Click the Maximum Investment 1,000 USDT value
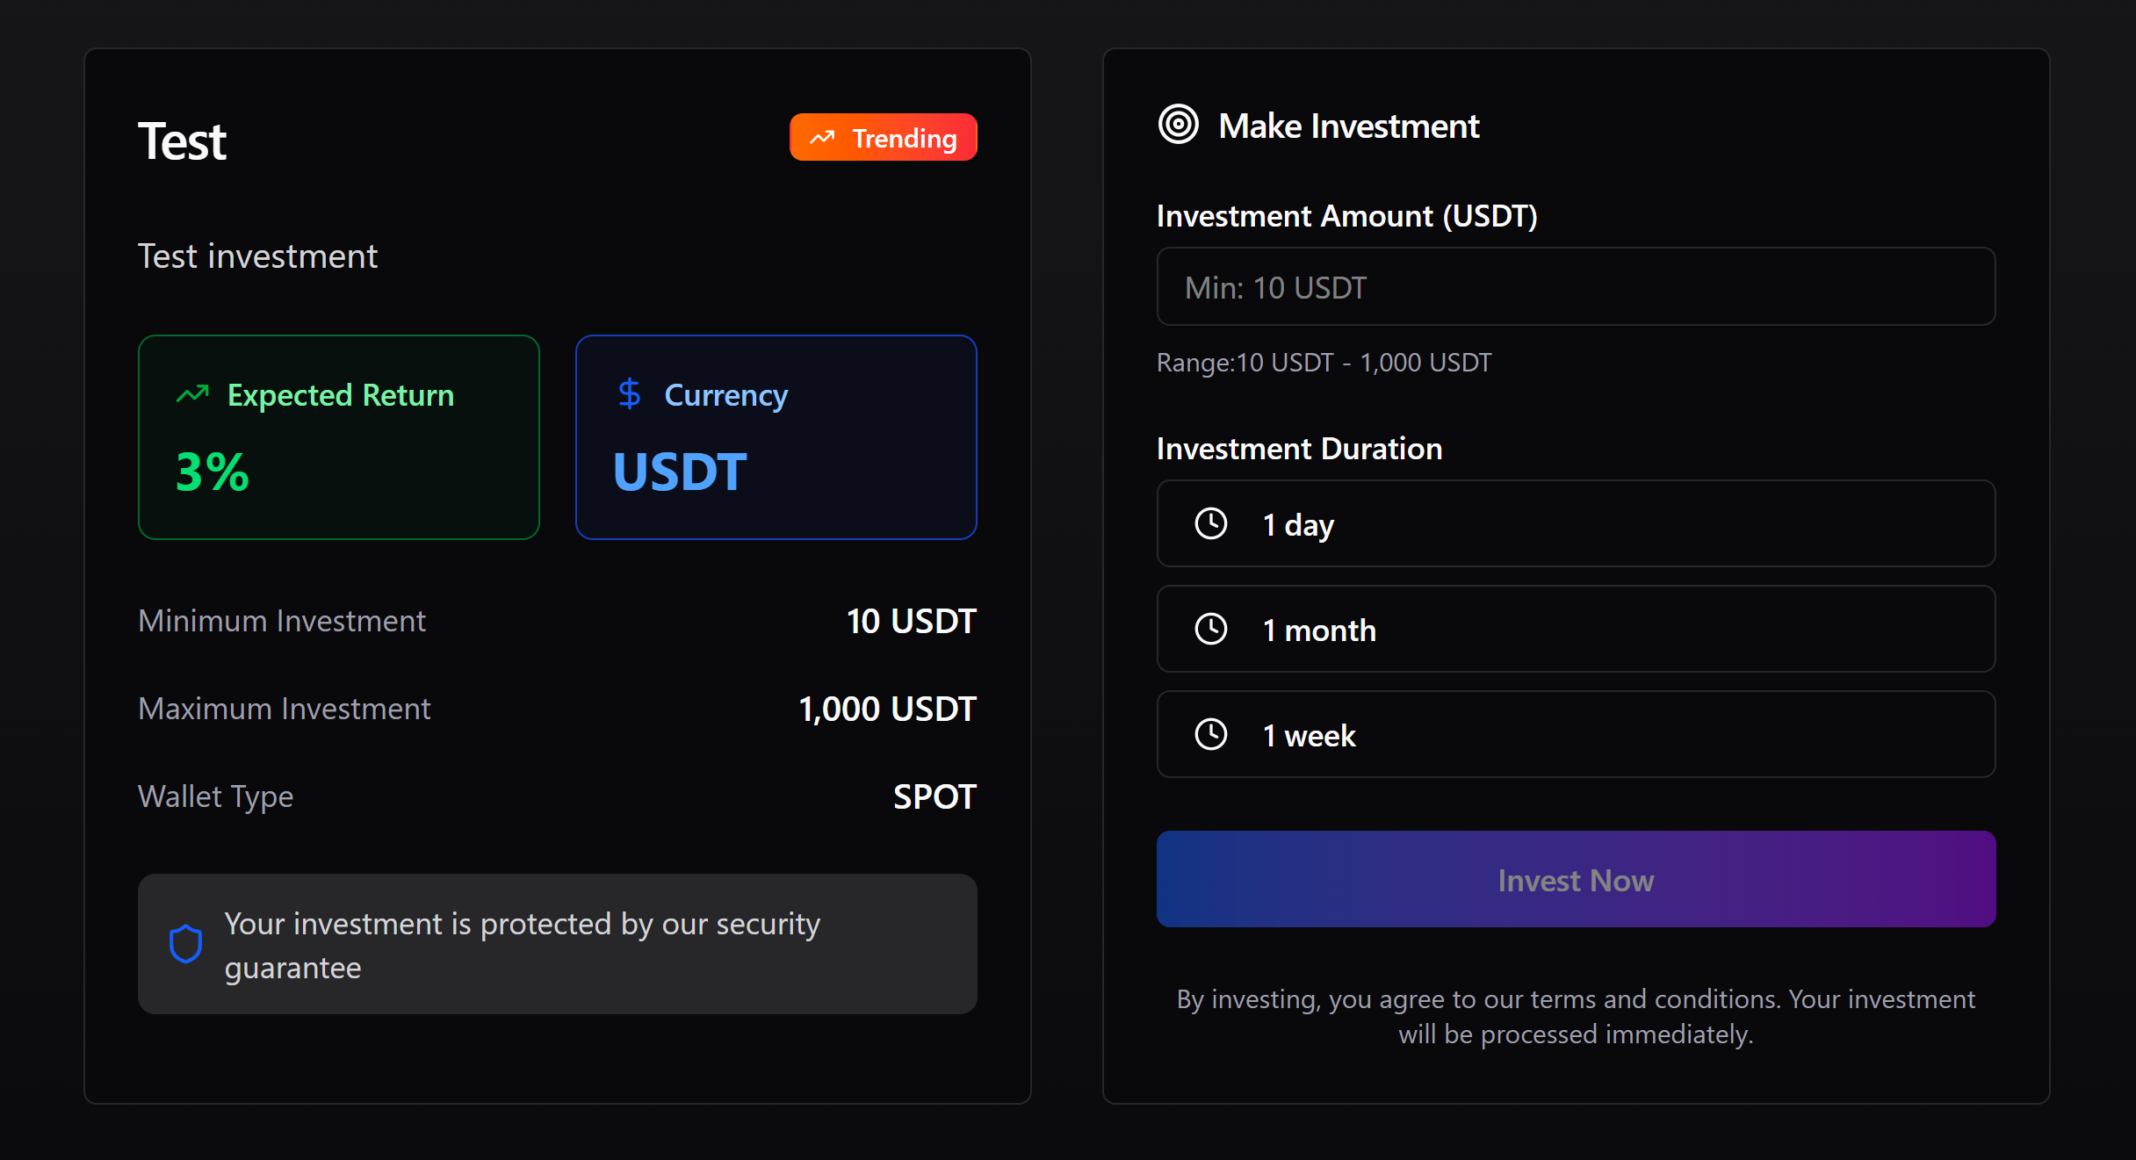The image size is (2136, 1160). coord(886,708)
